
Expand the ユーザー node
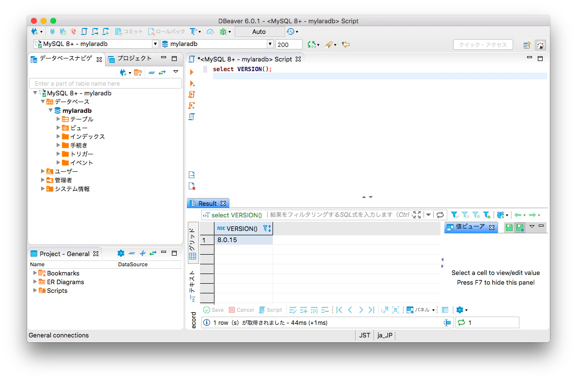pos(43,171)
